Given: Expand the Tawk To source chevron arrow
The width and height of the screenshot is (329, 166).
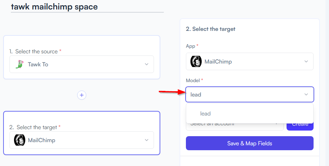Looking at the screenshot, I should pyautogui.click(x=147, y=64).
